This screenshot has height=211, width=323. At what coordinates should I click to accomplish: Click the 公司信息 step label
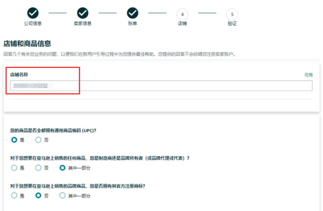click(33, 24)
